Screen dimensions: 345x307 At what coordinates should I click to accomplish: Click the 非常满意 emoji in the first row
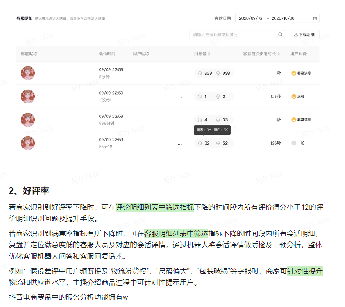pyautogui.click(x=293, y=73)
